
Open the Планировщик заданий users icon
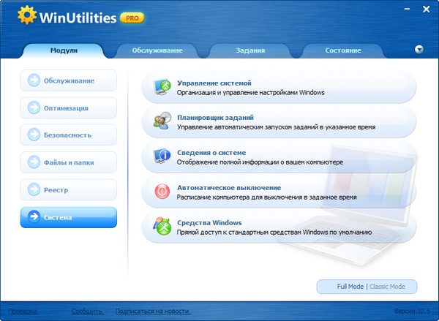pos(162,121)
